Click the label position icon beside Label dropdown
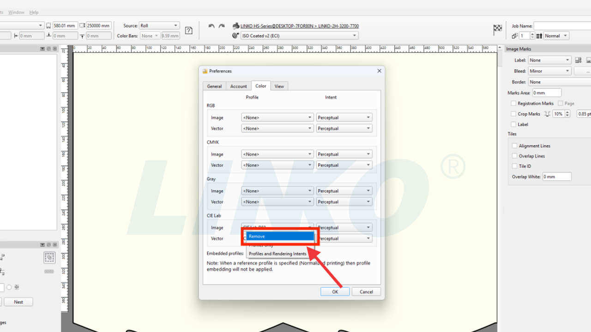591x332 pixels. click(579, 60)
